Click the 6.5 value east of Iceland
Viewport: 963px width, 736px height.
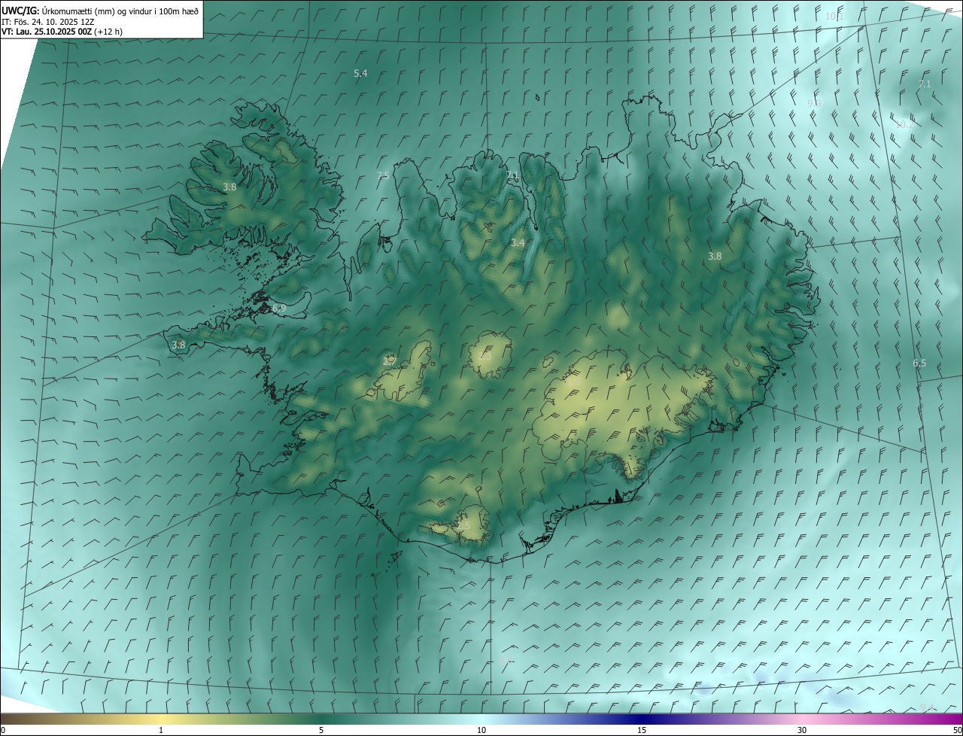point(919,363)
